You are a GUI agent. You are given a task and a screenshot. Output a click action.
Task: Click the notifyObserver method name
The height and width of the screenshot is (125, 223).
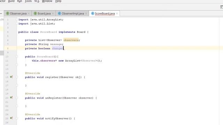tap(57, 118)
